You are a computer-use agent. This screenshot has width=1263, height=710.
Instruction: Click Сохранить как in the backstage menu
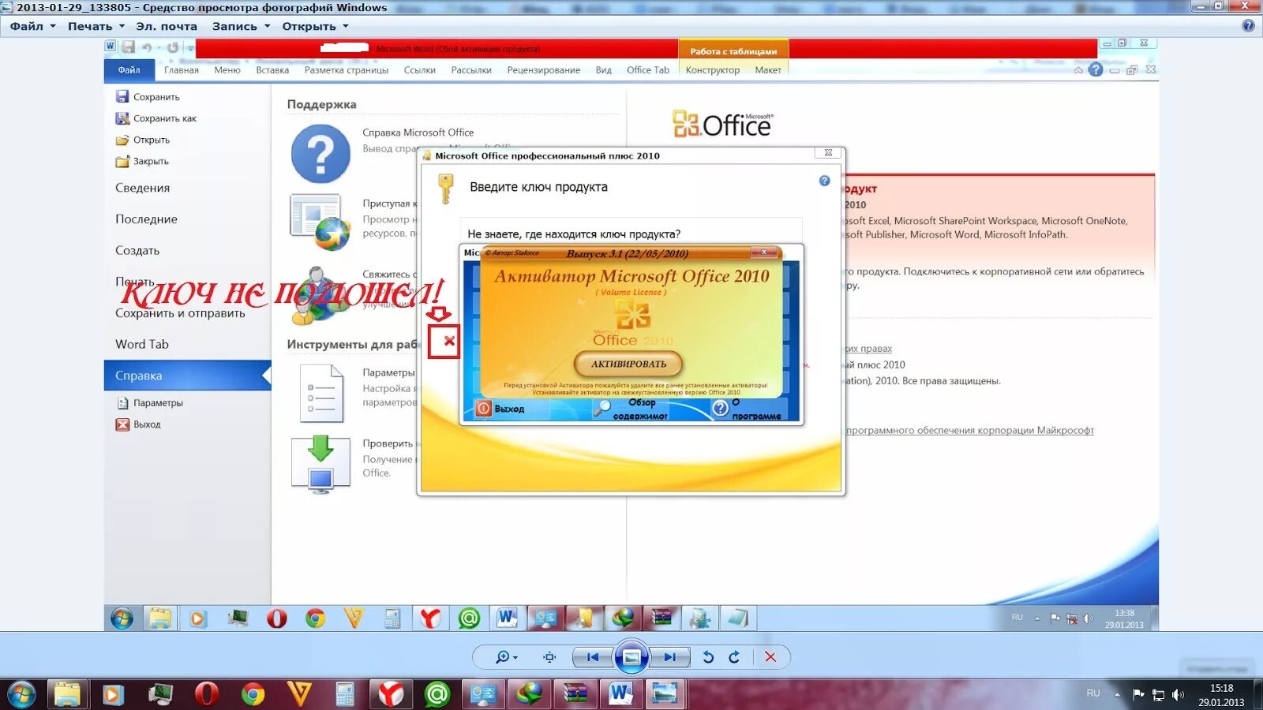[x=156, y=118]
